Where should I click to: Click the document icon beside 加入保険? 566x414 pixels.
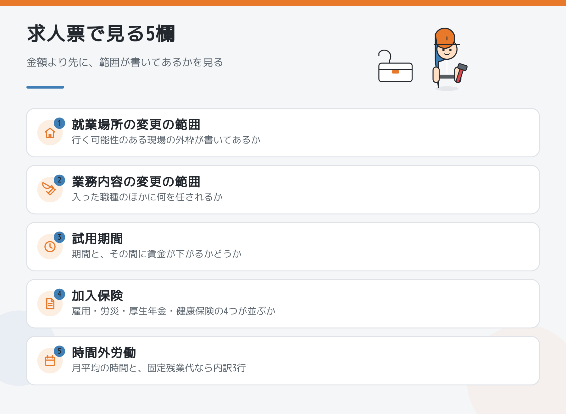(50, 304)
